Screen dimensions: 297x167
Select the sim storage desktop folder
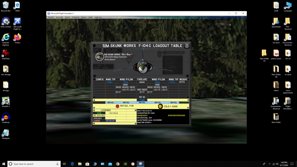click(x=6, y=70)
